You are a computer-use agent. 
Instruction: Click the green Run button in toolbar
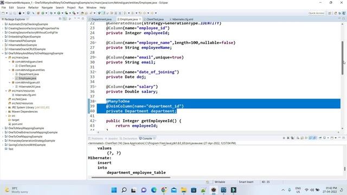point(59,13)
